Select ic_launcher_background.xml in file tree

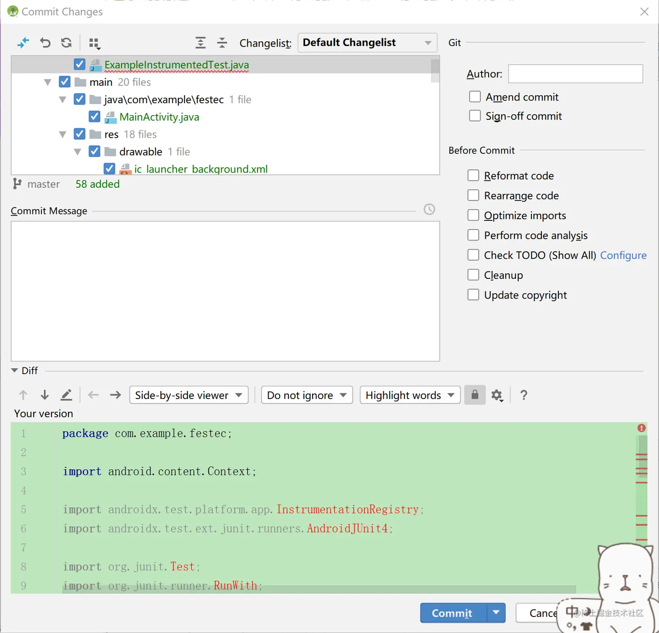point(201,169)
